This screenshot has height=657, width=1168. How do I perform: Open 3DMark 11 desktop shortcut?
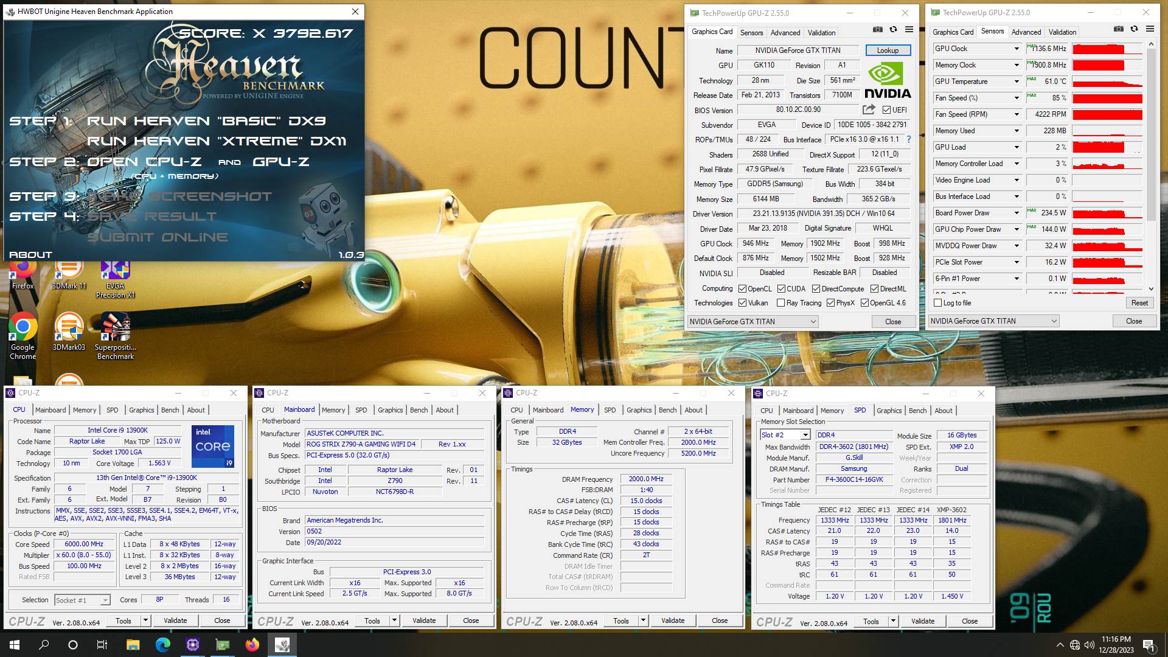pos(69,274)
